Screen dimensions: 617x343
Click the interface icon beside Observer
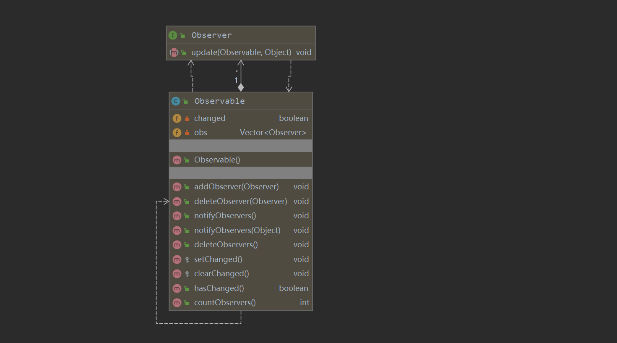(173, 35)
